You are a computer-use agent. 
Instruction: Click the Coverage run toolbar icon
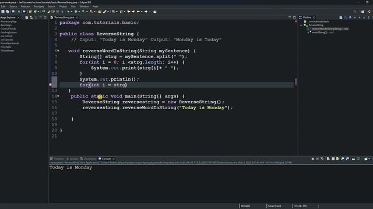[83, 12]
